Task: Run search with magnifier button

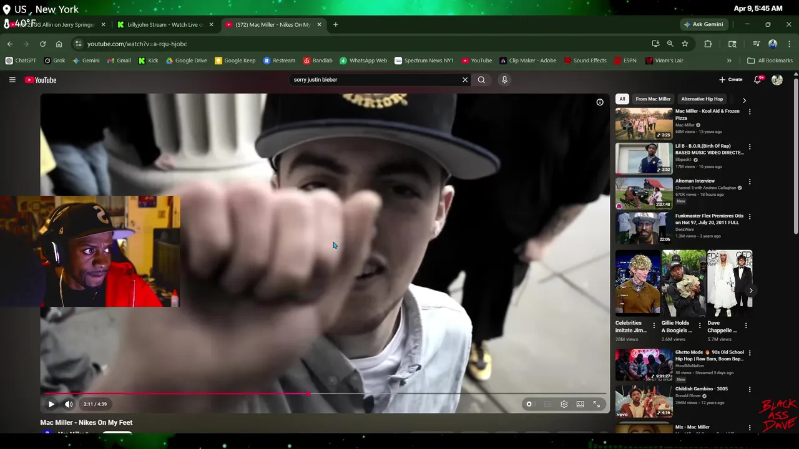Action: click(x=481, y=80)
